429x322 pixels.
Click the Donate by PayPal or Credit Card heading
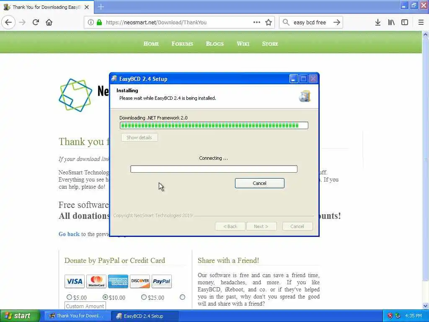pos(115,260)
